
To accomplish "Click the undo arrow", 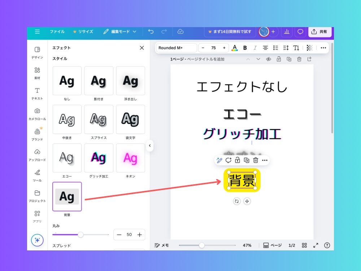I will [151, 31].
